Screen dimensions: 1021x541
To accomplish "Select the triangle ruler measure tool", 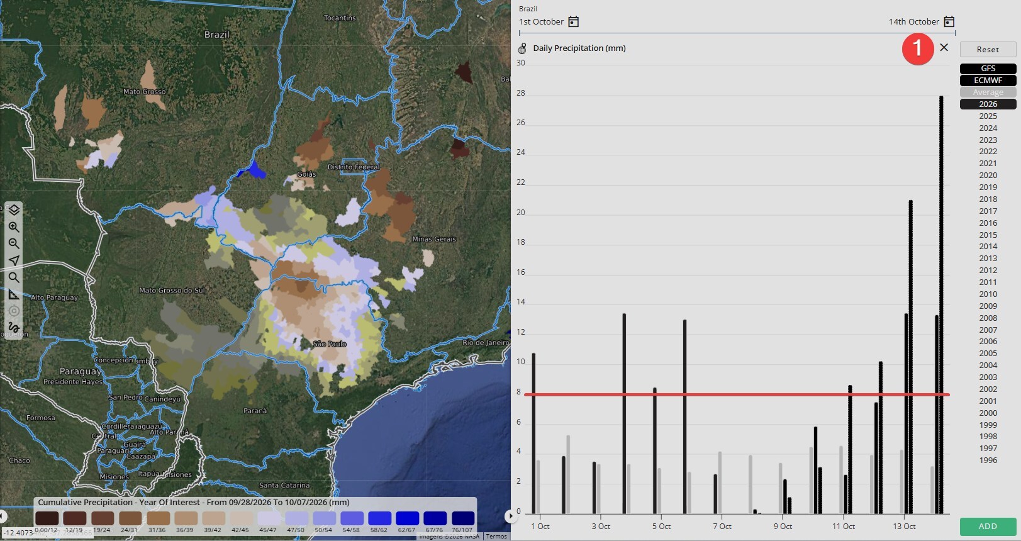I will tap(14, 294).
